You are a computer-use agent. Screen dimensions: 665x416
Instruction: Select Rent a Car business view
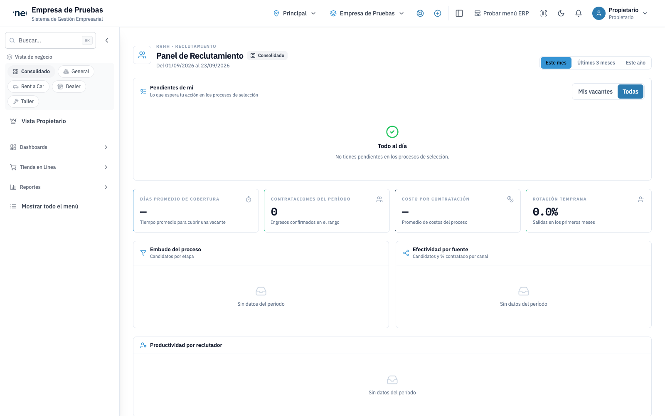click(x=28, y=87)
